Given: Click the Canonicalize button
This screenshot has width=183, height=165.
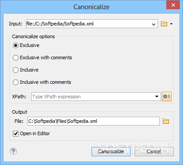Looking at the screenshot, I should click(111, 151).
